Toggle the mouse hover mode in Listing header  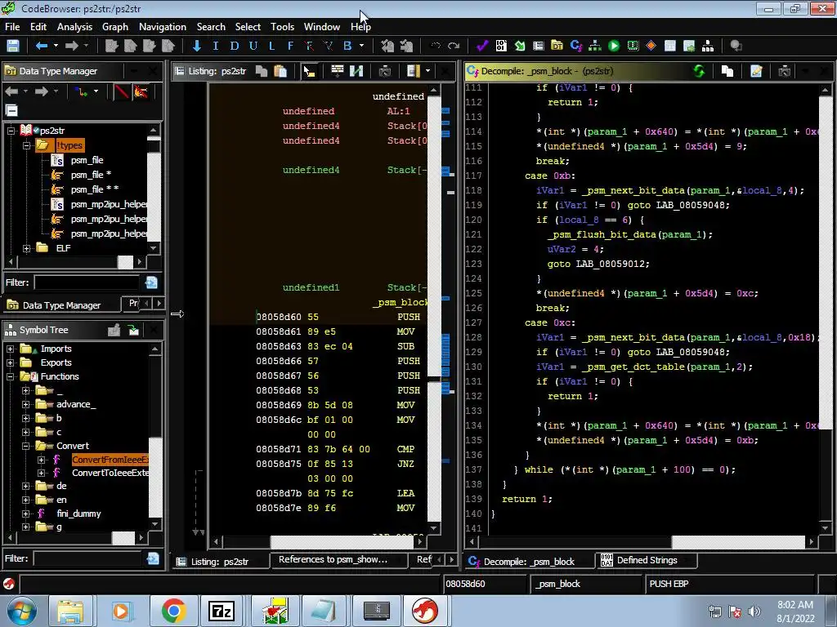pyautogui.click(x=309, y=71)
